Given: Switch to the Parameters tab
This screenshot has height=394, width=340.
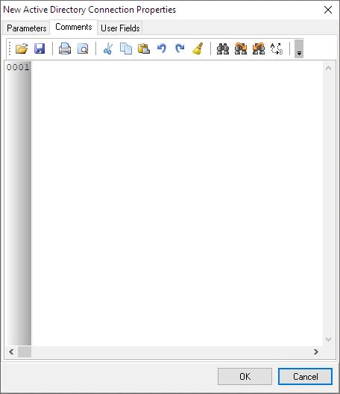Looking at the screenshot, I should click(x=27, y=28).
